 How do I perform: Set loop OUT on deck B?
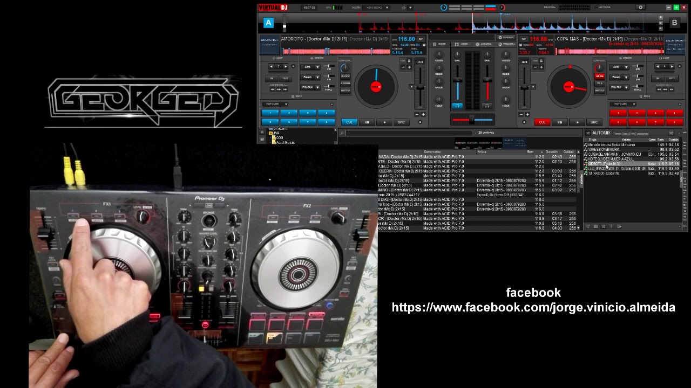[672, 78]
